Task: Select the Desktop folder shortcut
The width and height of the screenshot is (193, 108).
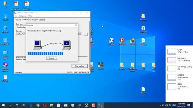Action: [143, 42]
